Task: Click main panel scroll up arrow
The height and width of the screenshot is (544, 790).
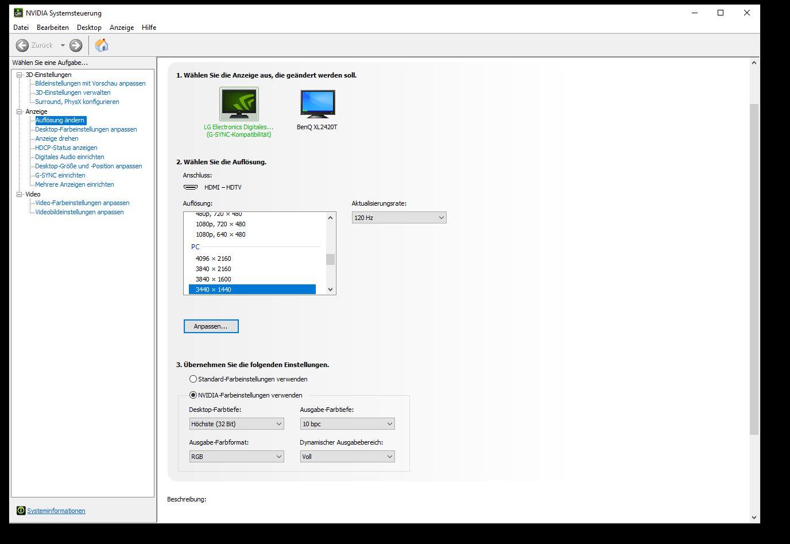Action: 754,63
